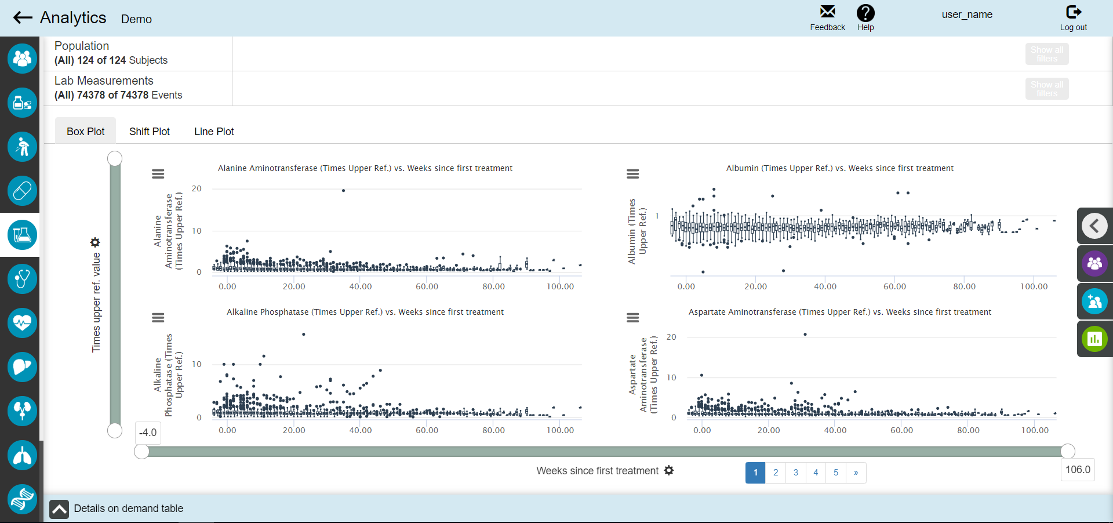Go to pagination page 3
The image size is (1113, 523).
click(796, 473)
